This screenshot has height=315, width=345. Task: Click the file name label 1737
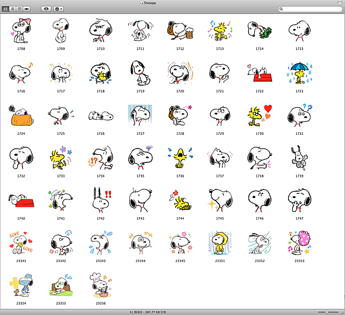pos(220,176)
